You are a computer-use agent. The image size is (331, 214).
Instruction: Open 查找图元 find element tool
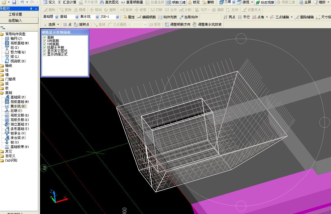[x=109, y=2]
